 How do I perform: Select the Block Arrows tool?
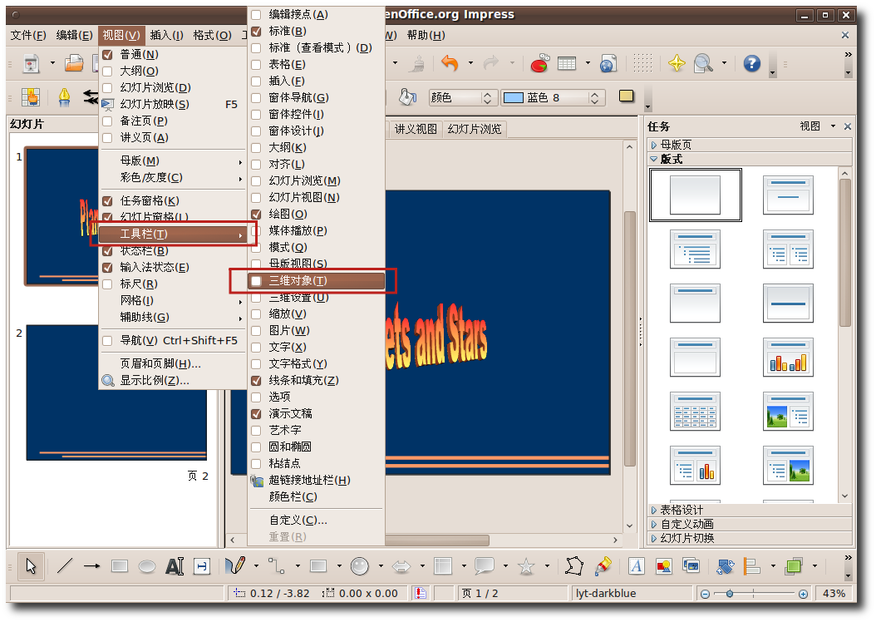click(x=401, y=566)
